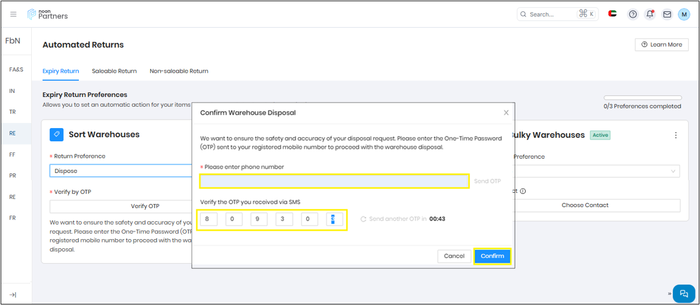Expand the Bulky Warehouses preference dropdown

tap(596, 171)
